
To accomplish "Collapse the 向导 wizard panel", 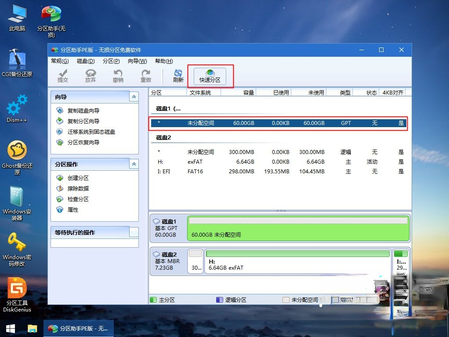I will pos(134,97).
